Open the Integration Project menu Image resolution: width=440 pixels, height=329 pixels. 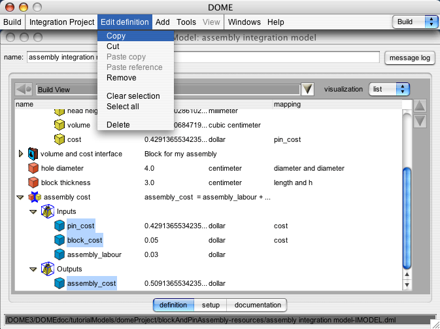pyautogui.click(x=61, y=22)
